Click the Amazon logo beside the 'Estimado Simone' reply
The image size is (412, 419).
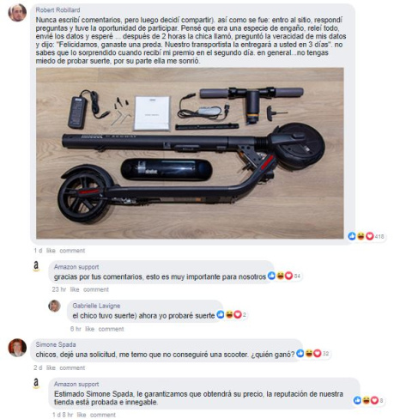[x=36, y=383]
